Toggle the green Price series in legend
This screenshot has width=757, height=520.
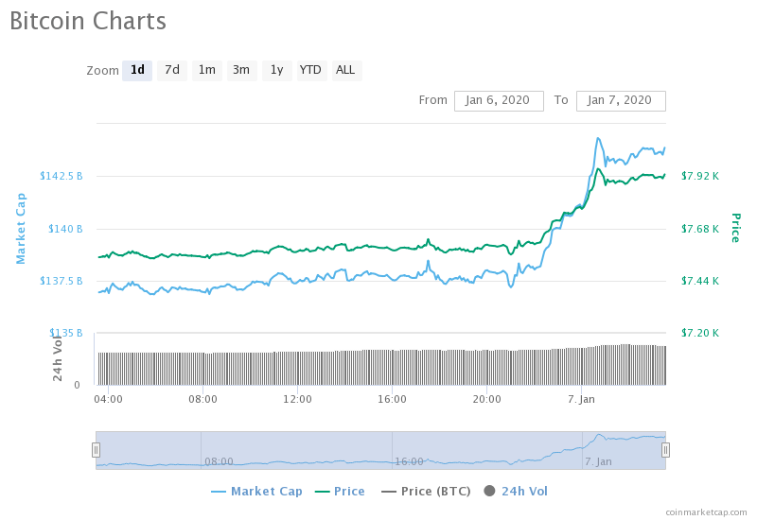tap(340, 491)
